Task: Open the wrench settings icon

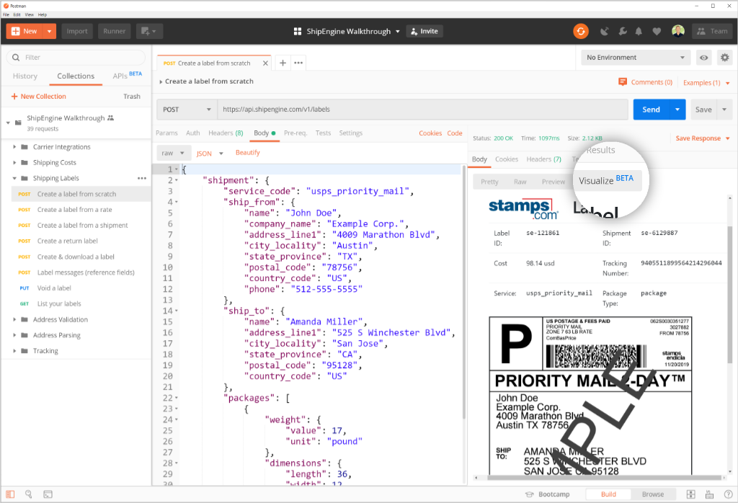Action: [621, 31]
